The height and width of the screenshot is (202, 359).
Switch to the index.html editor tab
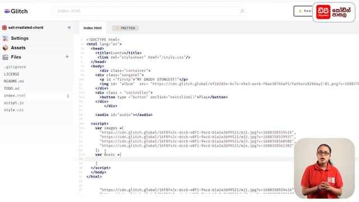93,28
